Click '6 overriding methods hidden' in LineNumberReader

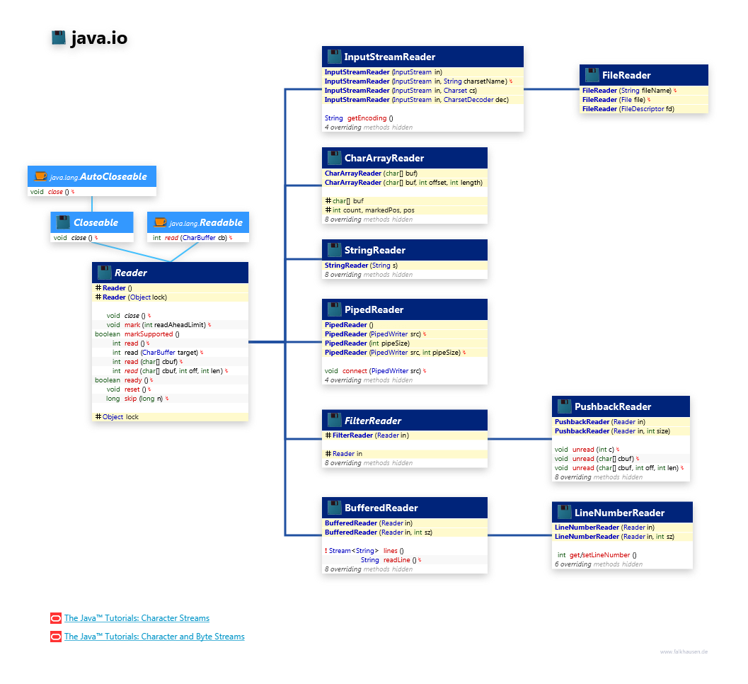599,564
